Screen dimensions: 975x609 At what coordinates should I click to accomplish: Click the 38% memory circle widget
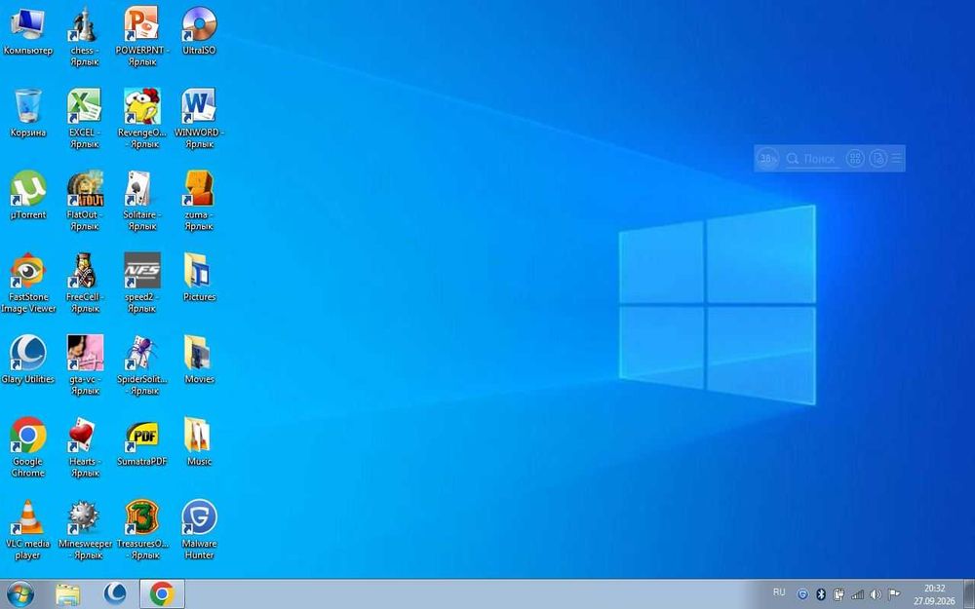(x=768, y=159)
